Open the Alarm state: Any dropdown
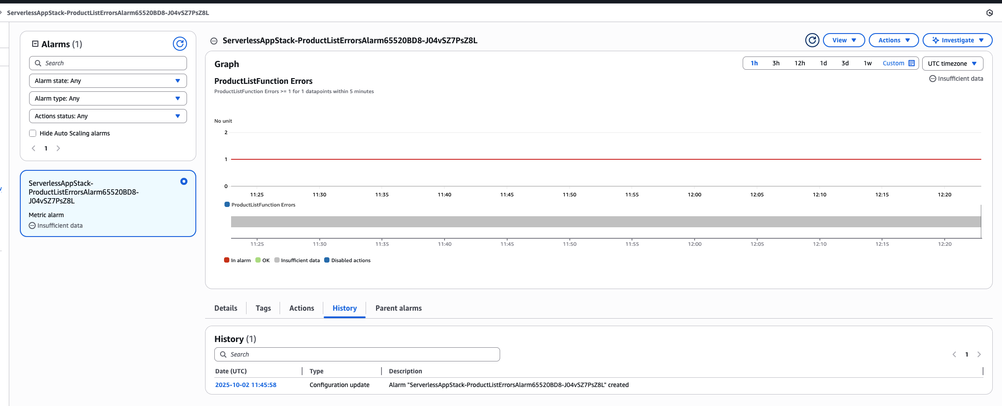Image resolution: width=1002 pixels, height=406 pixels. (x=108, y=81)
